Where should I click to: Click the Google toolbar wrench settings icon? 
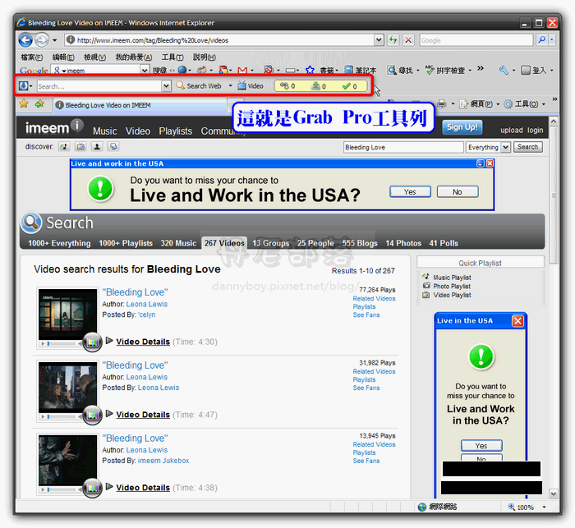504,70
